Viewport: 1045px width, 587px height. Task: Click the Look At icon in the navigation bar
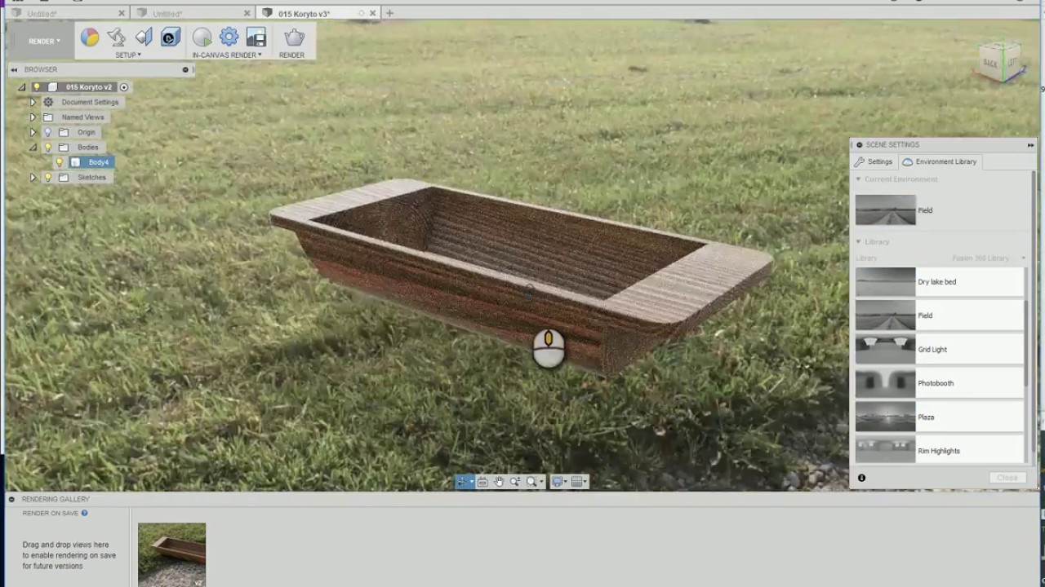482,482
